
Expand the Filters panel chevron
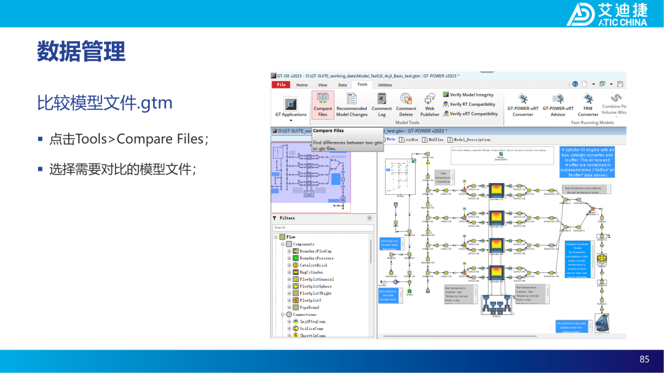coord(370,218)
